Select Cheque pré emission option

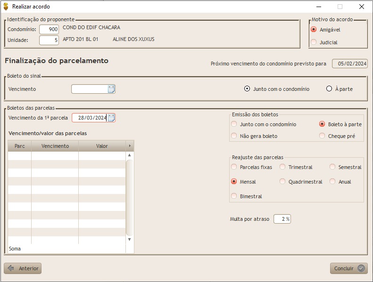tap(322, 136)
